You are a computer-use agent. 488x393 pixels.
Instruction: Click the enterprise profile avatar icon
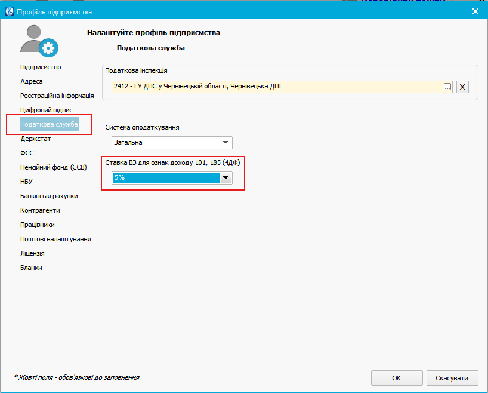click(38, 41)
